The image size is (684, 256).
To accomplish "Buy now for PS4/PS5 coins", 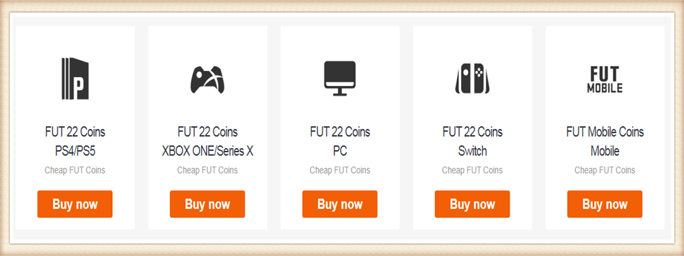I will click(x=75, y=204).
